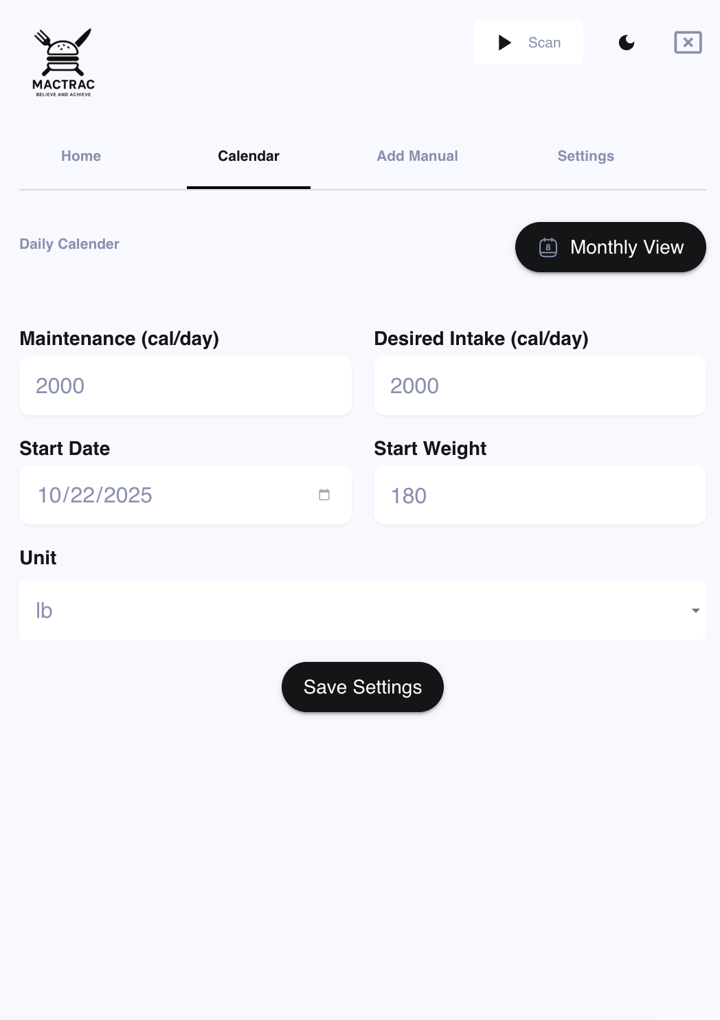The image size is (720, 1020).
Task: Select the Start Weight field showing 180
Action: click(540, 495)
